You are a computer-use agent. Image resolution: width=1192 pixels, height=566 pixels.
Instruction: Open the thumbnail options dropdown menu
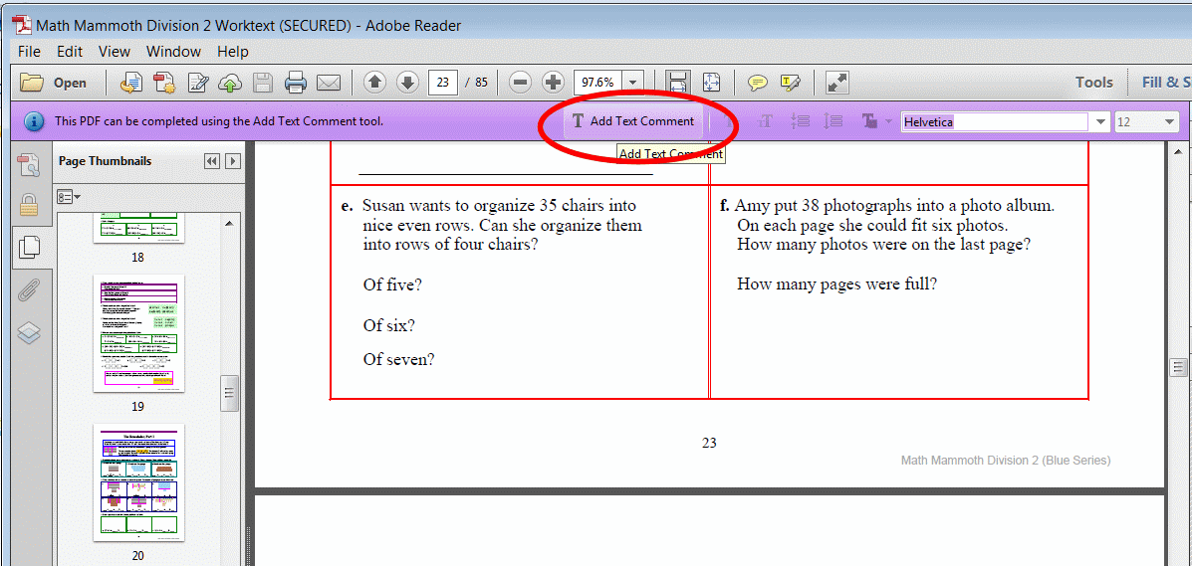pos(69,197)
